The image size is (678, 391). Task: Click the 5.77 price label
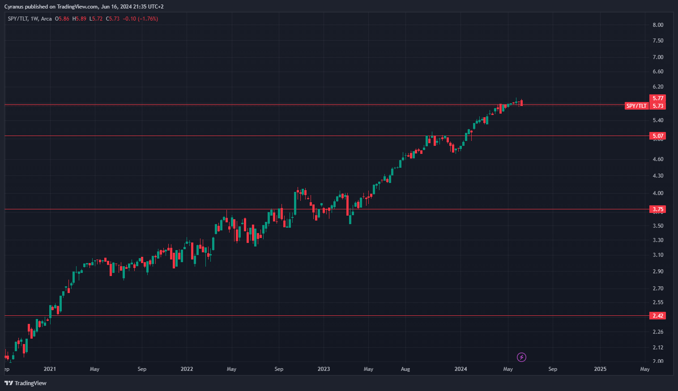[x=658, y=98]
